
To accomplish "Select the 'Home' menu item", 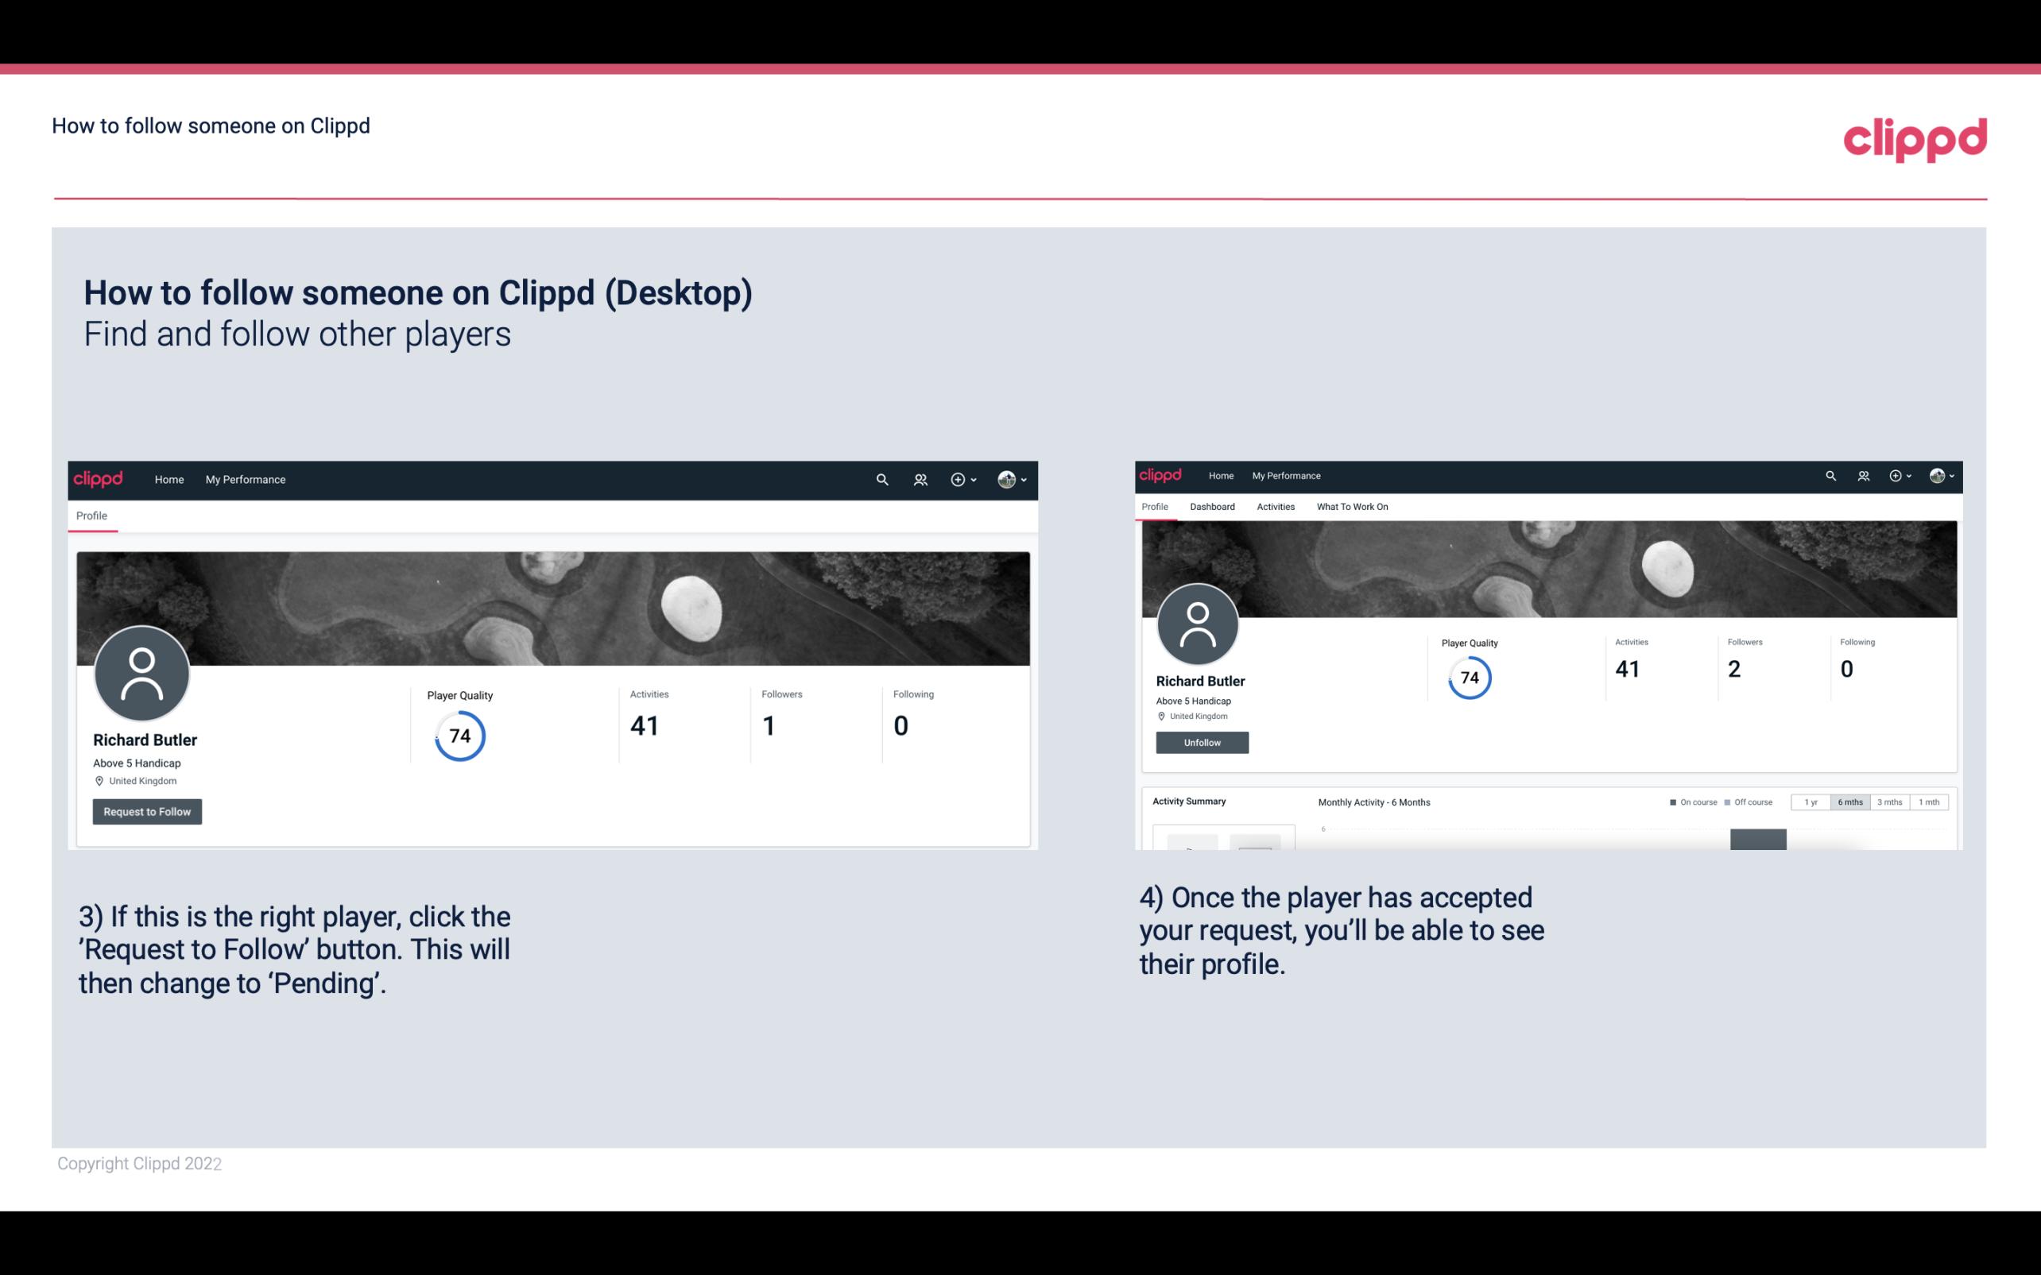I will point(169,479).
